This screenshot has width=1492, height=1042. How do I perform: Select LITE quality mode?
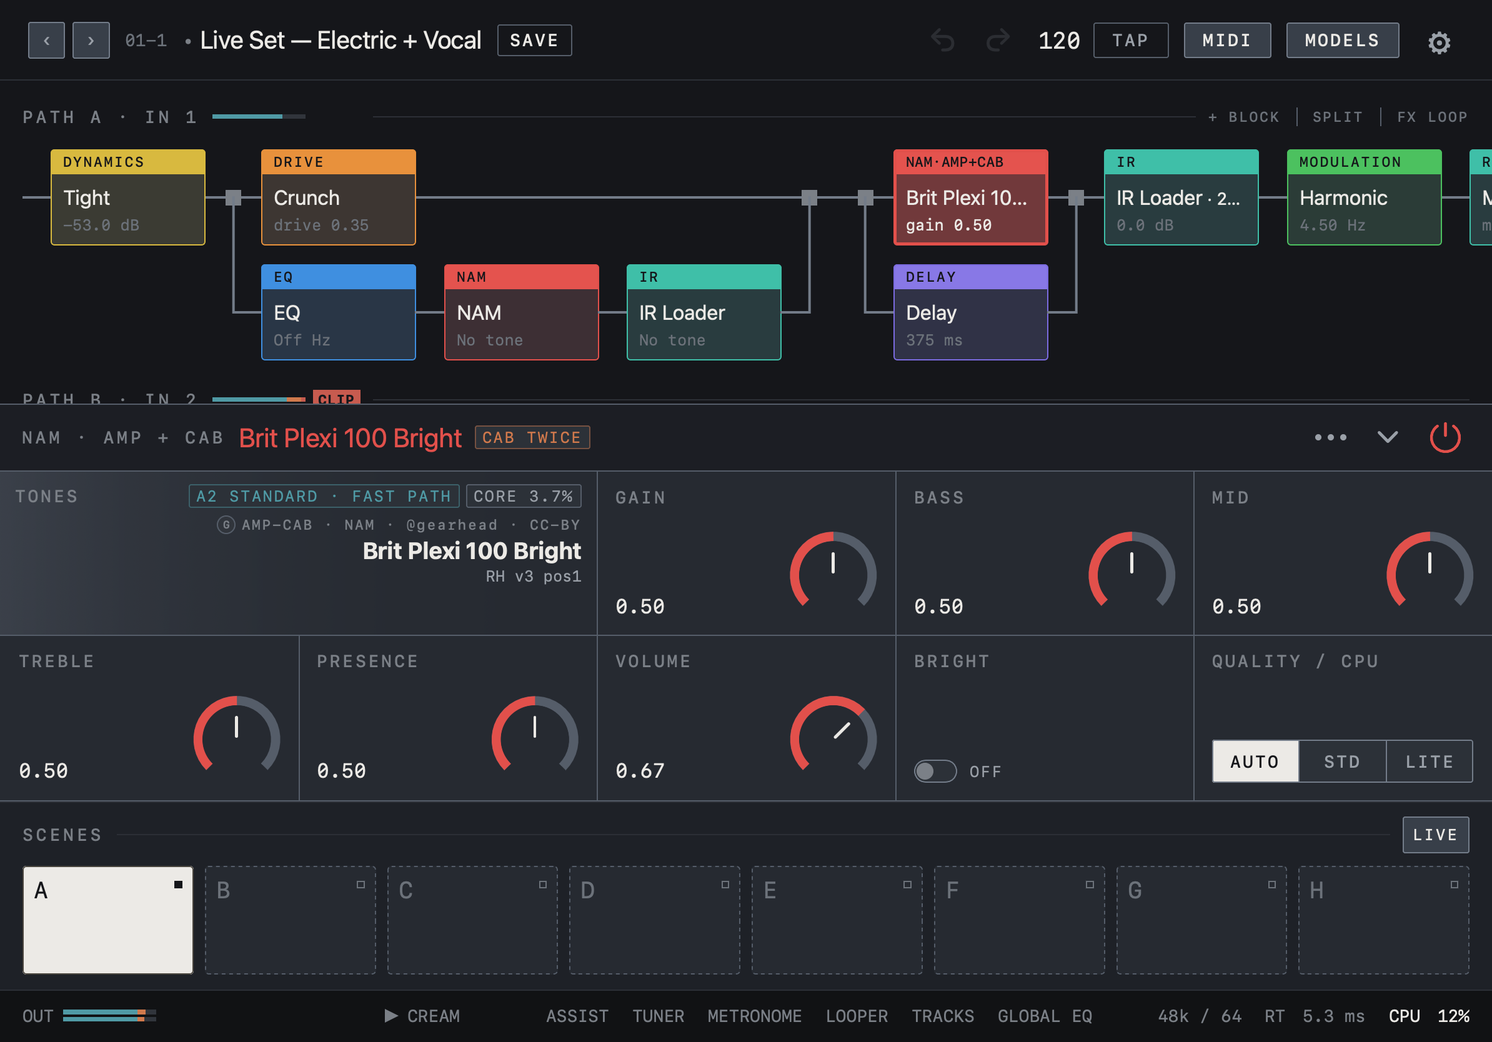(x=1429, y=761)
